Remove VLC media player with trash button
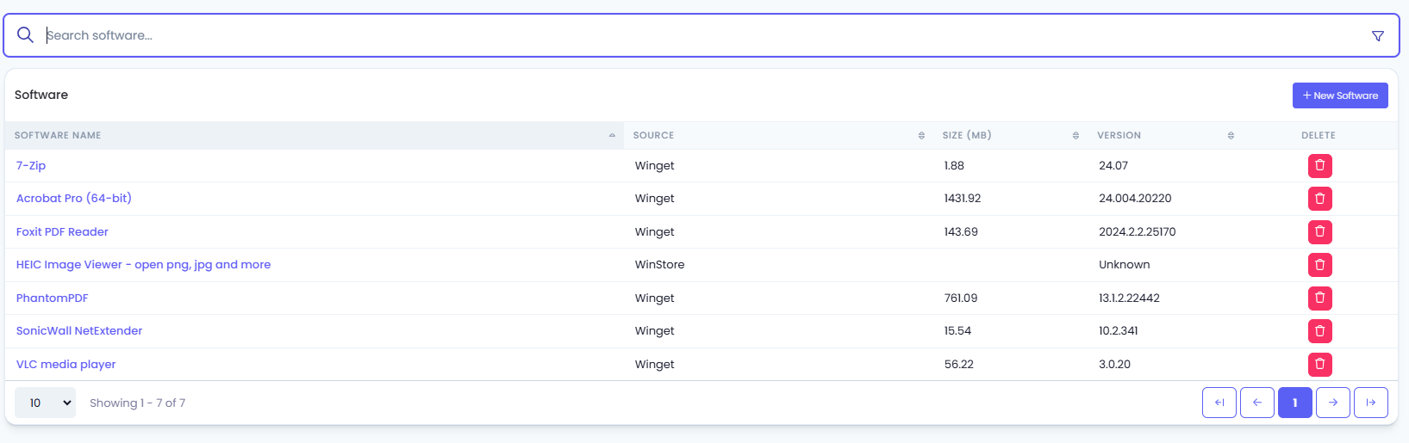This screenshot has height=443, width=1409. click(1319, 365)
